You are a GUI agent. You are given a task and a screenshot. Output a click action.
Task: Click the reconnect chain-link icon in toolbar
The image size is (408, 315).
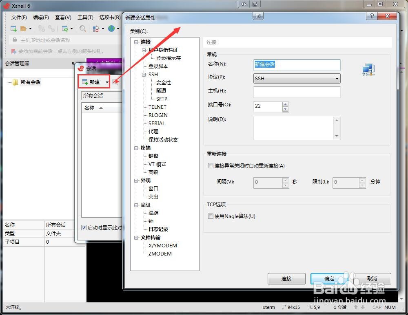click(x=51, y=29)
